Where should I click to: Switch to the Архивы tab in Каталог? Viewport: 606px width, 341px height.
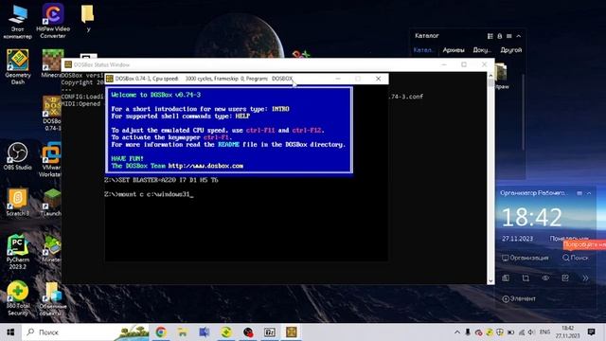[454, 50]
